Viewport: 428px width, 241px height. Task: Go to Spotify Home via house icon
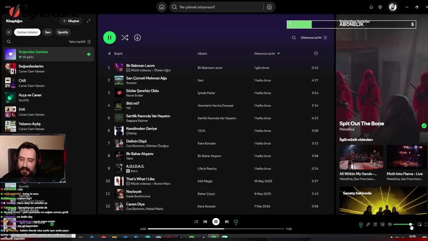(x=162, y=7)
